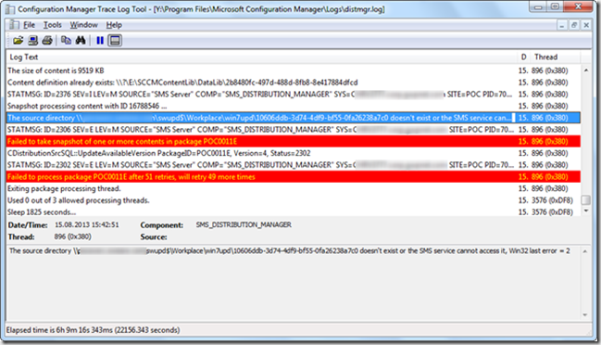The image size is (601, 345).
Task: Select row 'Exiting package processing thread.'
Action: (294, 188)
